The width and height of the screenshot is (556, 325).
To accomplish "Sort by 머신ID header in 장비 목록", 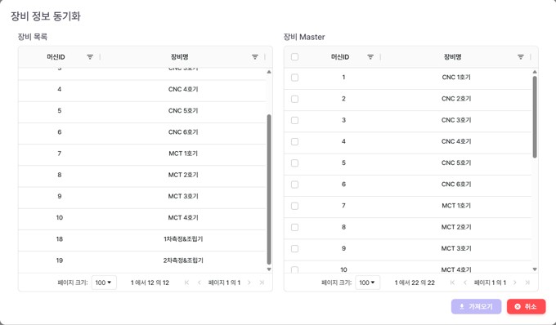I will pyautogui.click(x=56, y=57).
